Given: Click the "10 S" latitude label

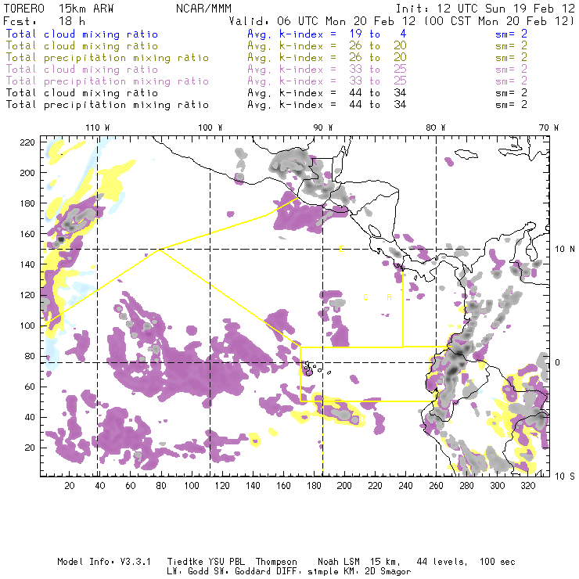Looking at the screenshot, I should [565, 477].
